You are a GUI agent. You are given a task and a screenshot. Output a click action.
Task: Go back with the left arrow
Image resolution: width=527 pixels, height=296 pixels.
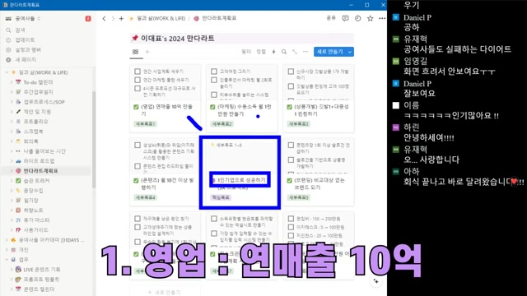click(105, 18)
